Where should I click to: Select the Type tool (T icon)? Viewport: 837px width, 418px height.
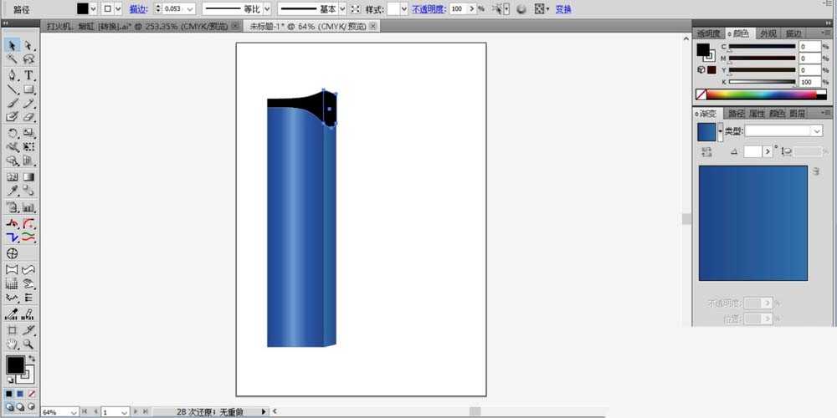tap(28, 75)
